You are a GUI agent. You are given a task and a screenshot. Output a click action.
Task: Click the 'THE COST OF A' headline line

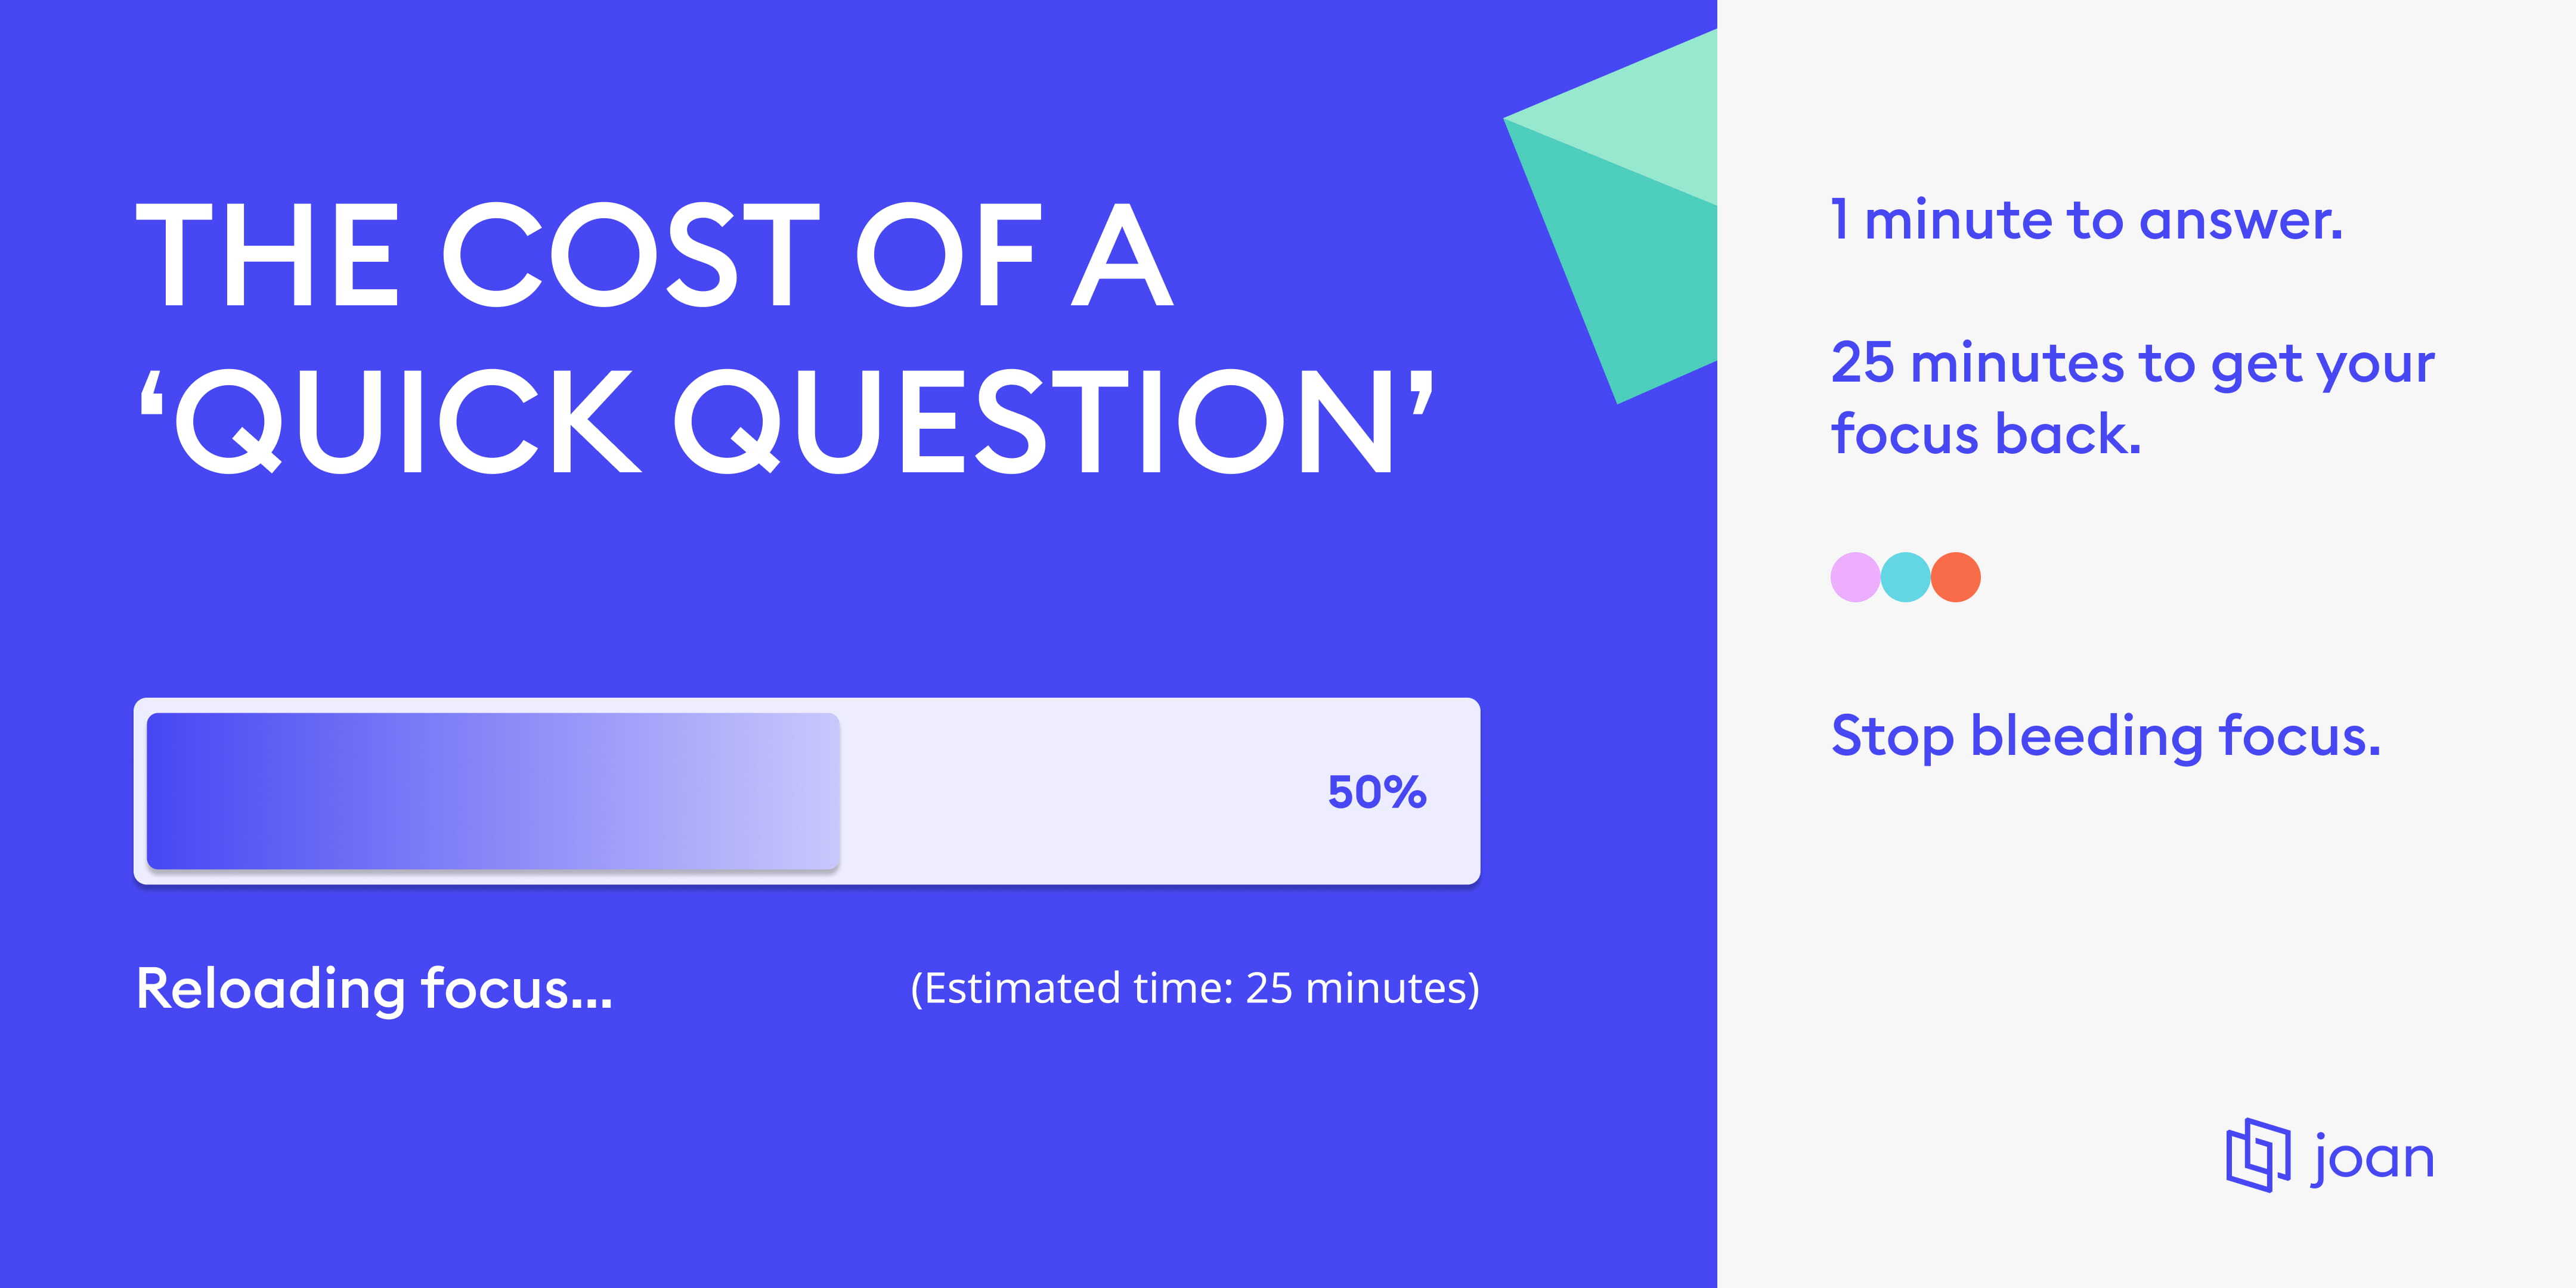(654, 255)
